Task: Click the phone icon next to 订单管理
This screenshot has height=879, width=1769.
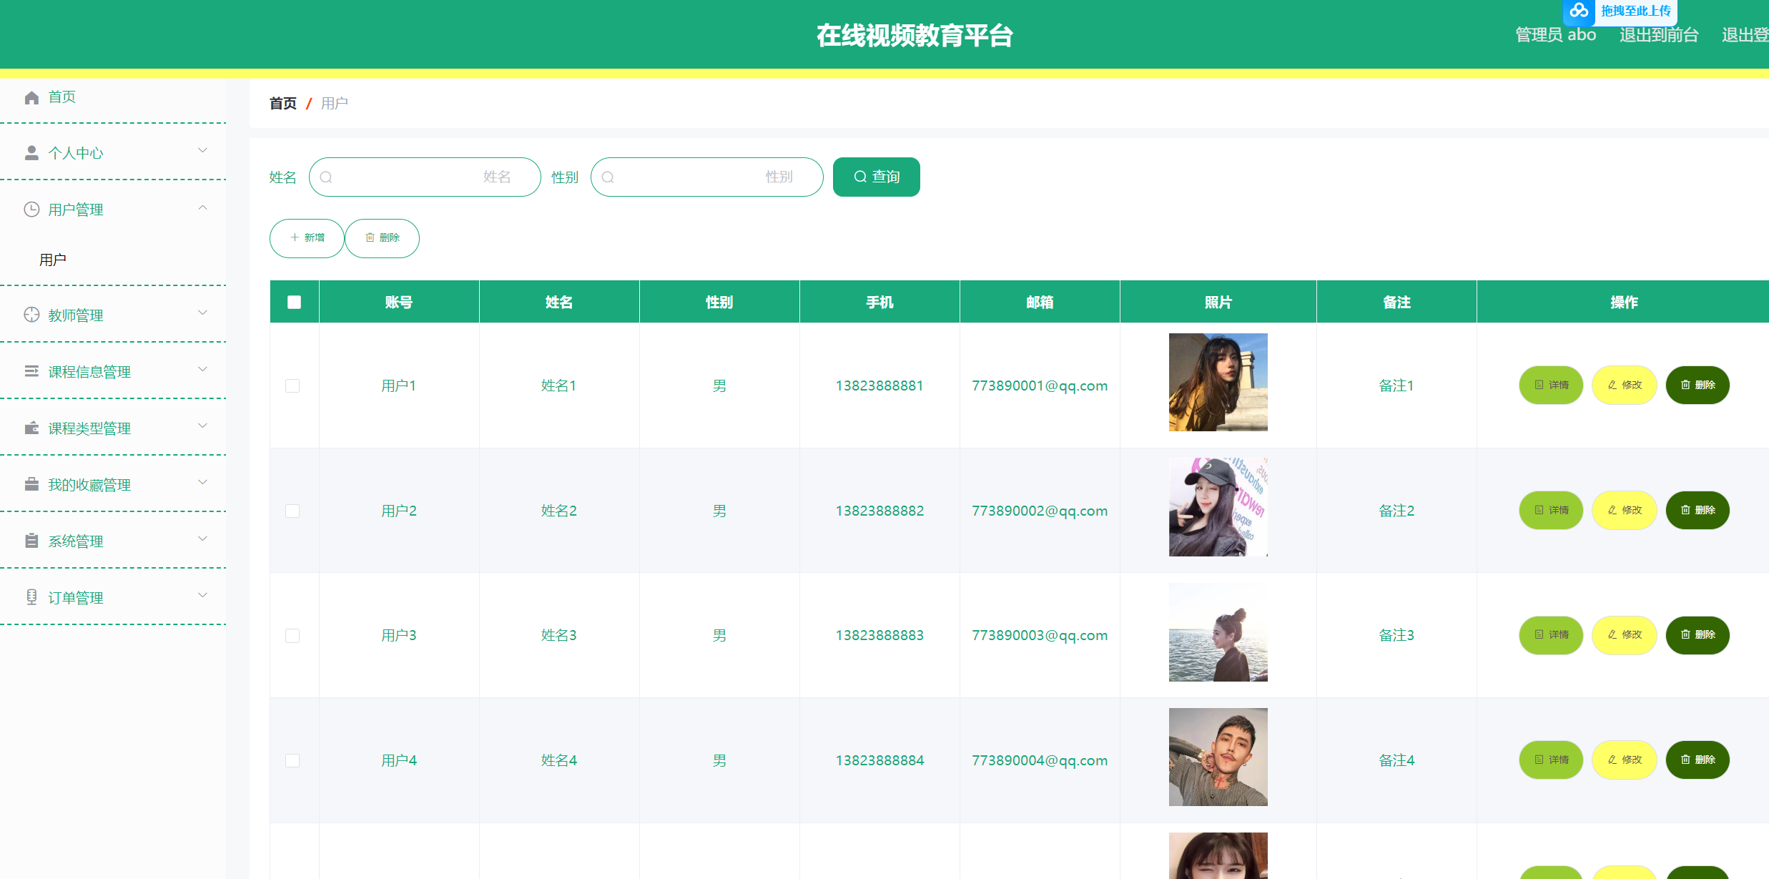Action: click(x=31, y=597)
